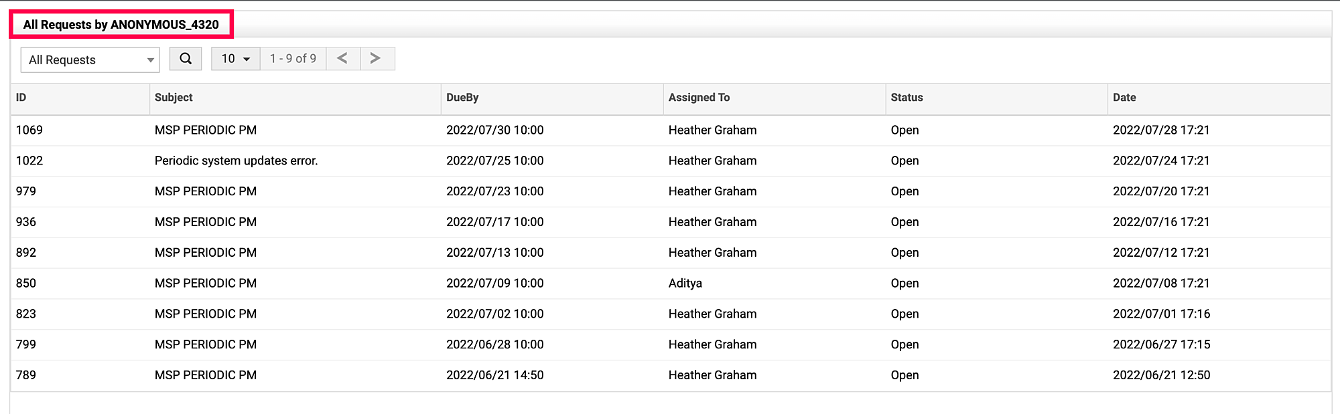Image resolution: width=1340 pixels, height=414 pixels.
Task: Go to previous page arrow
Action: (x=342, y=59)
